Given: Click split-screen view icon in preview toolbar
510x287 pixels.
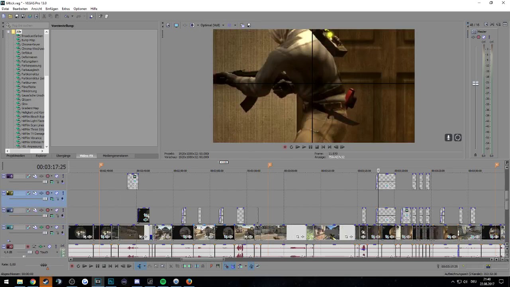Looking at the screenshot, I should [192, 25].
